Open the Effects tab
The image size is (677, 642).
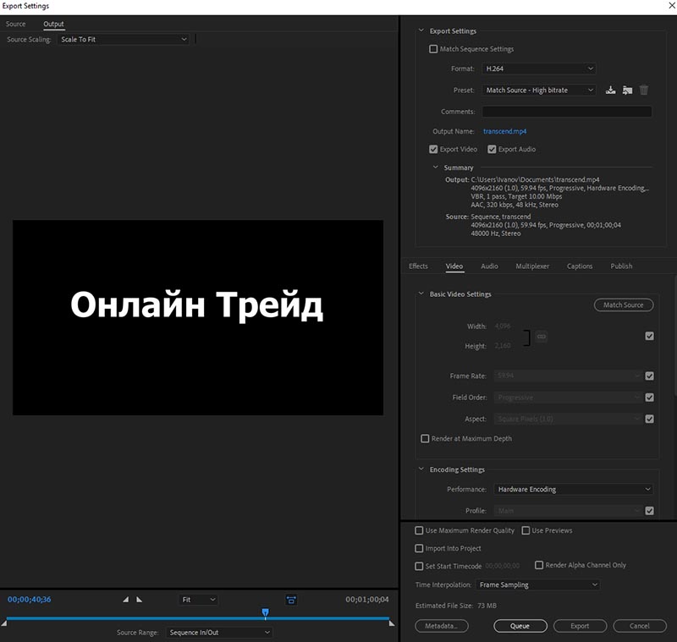pyautogui.click(x=418, y=266)
